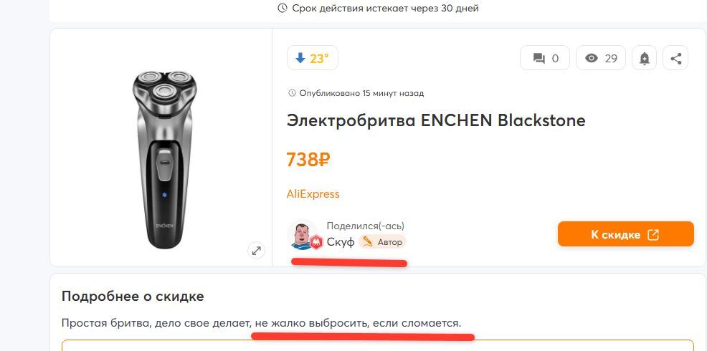The width and height of the screenshot is (707, 351).
Task: Open user Скуф's profile name
Action: [341, 242]
